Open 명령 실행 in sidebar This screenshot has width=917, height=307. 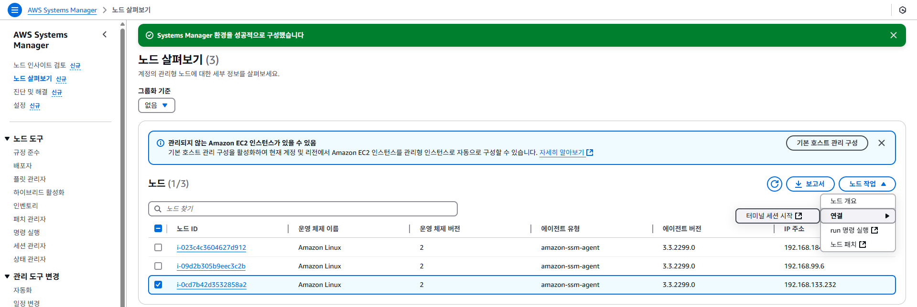[x=27, y=233]
